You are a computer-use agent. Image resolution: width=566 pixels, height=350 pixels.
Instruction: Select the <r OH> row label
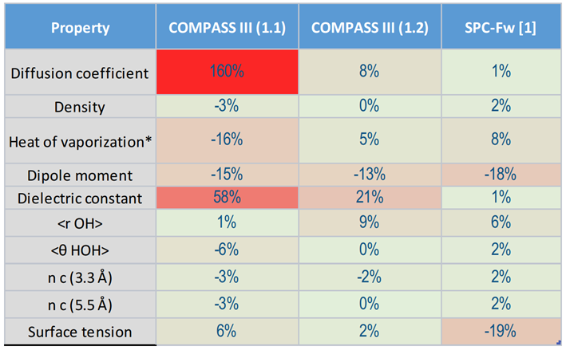tap(79, 222)
